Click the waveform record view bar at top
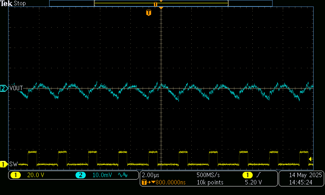 click(x=161, y=3)
